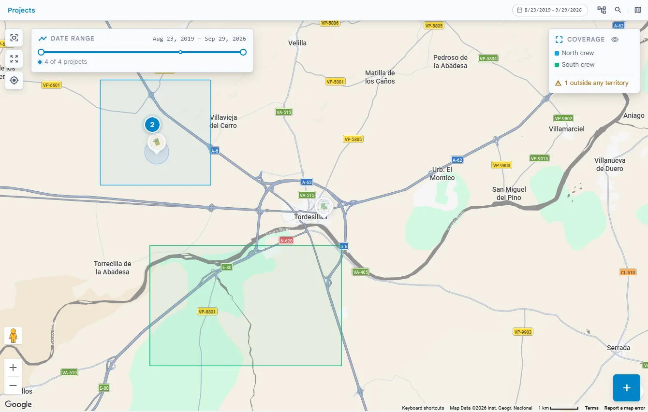Open the date range picker in header
Screen dimensions: 648x412
point(550,10)
